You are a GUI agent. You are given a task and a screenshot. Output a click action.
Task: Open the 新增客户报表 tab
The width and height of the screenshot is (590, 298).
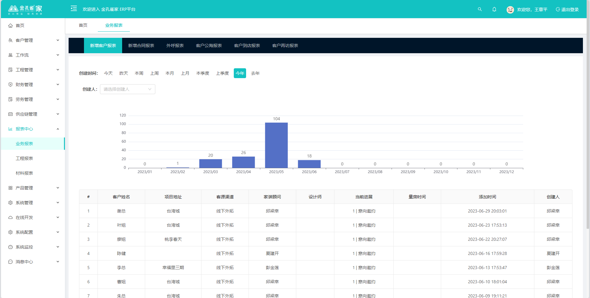point(103,46)
